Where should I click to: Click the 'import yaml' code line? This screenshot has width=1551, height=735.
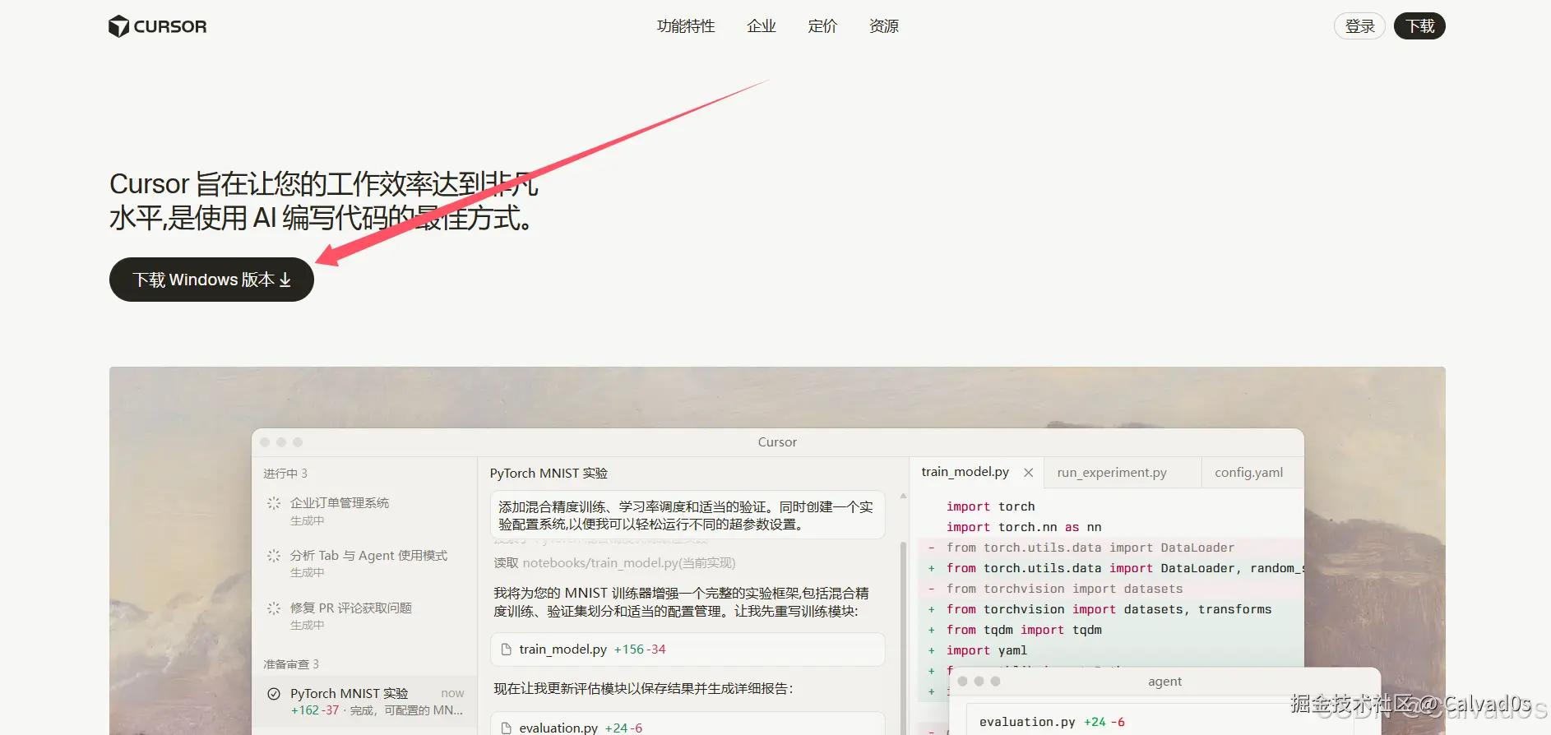point(987,650)
